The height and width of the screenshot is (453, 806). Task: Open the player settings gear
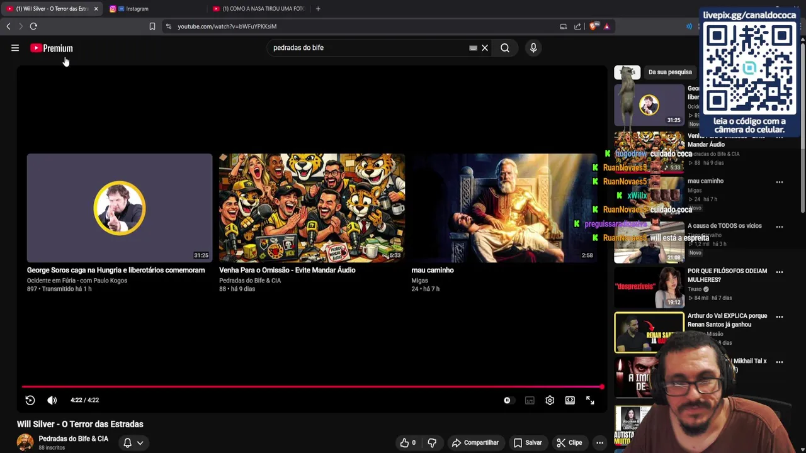coord(550,400)
